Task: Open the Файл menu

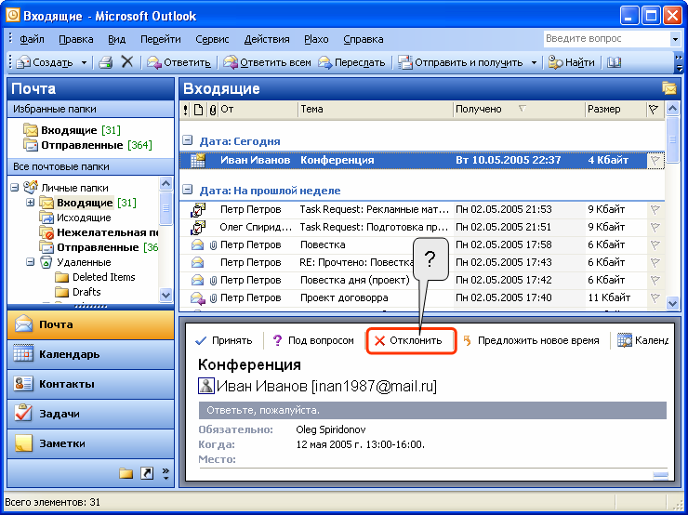Action: [x=32, y=39]
